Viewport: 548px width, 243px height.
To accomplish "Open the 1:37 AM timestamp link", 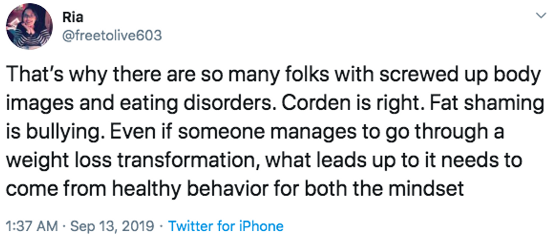I will [32, 226].
